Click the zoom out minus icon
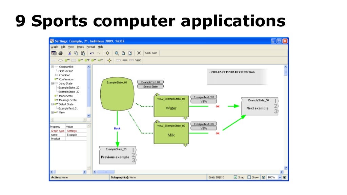 [263, 177]
